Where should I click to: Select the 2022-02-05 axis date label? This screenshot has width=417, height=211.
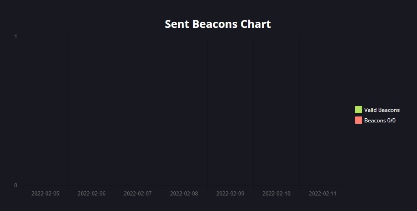(45, 194)
